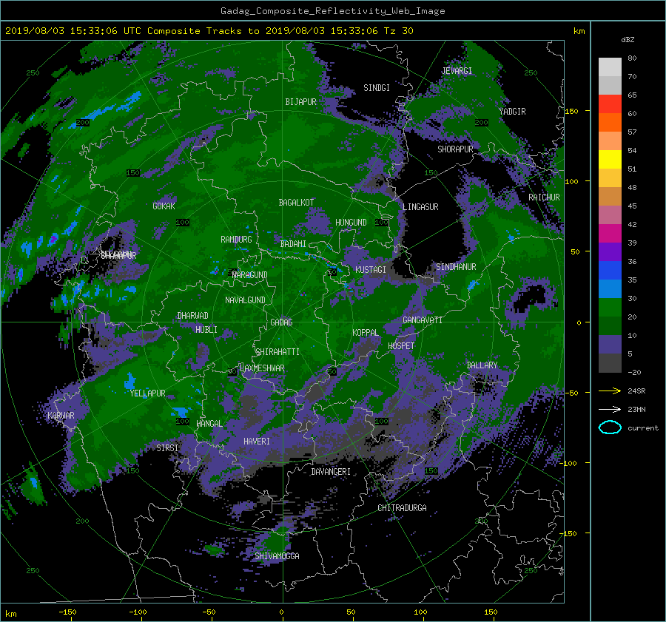Click the BIJAPUR city label
Image resolution: width=666 pixels, height=622 pixels.
pyautogui.click(x=300, y=102)
